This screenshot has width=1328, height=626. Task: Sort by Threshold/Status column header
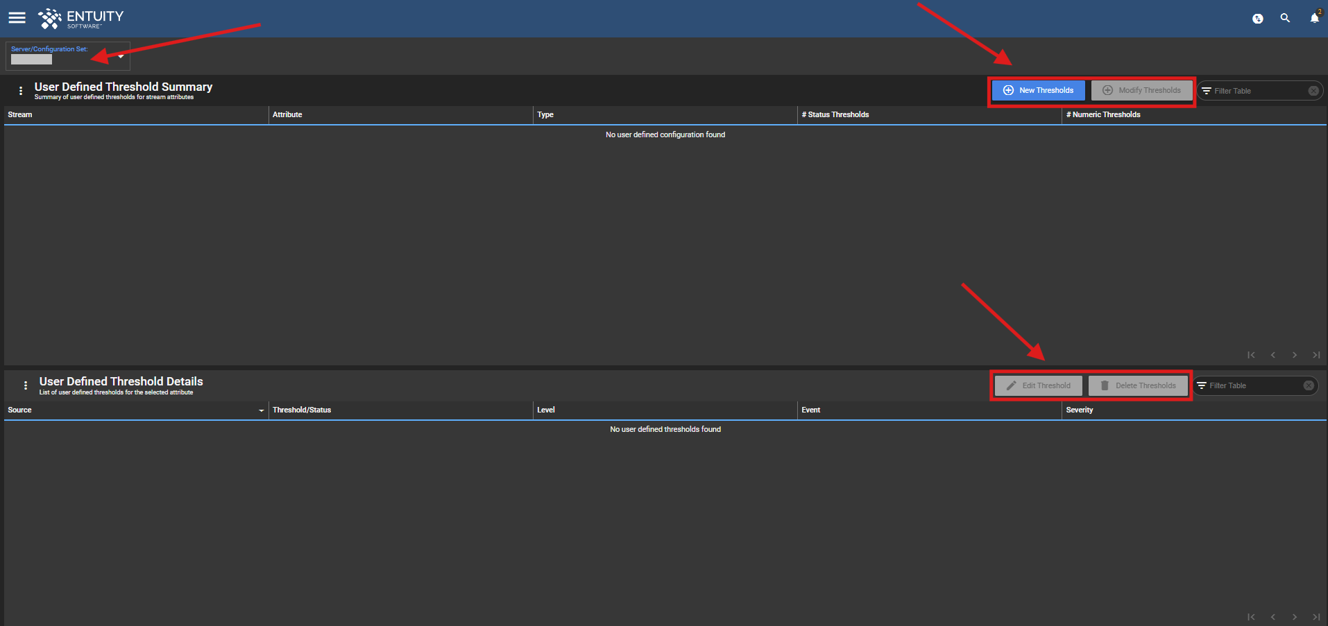[401, 410]
